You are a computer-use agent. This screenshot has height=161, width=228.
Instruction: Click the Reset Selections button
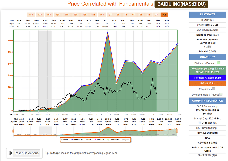click(26, 153)
